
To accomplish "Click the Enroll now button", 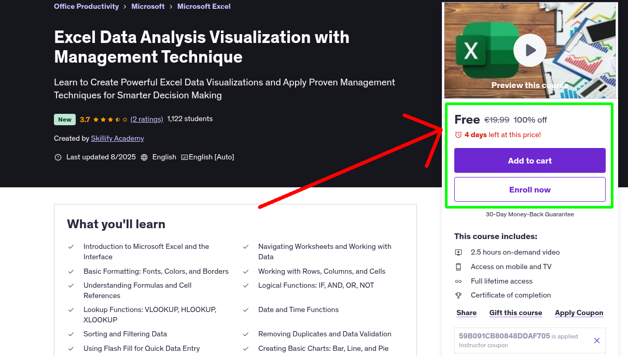I will (x=529, y=189).
